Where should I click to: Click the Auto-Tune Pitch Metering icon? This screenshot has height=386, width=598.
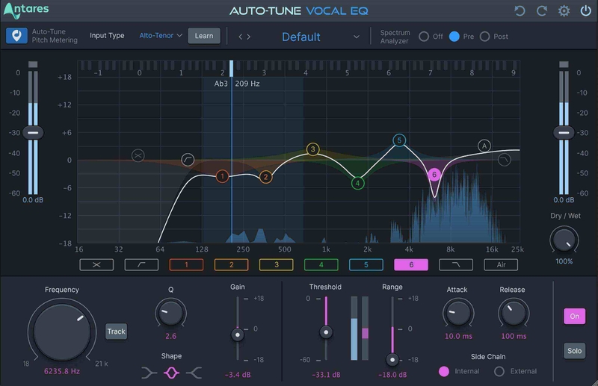click(x=16, y=36)
